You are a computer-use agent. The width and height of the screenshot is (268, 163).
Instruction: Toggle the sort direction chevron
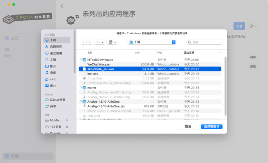pos(221,53)
